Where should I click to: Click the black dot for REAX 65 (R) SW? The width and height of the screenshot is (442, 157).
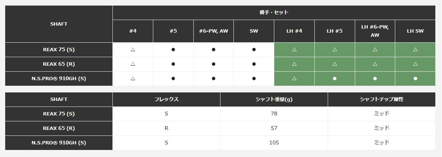click(254, 64)
